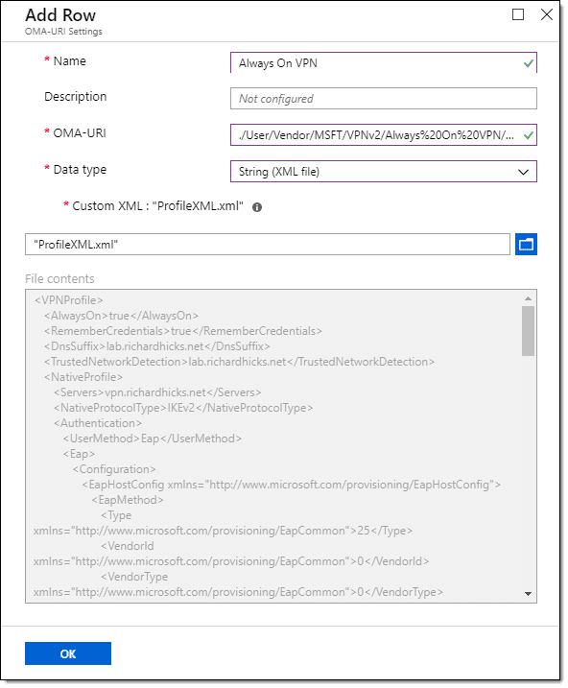Click the EapHostConfig xmlns line
Screen dimensions: 568x688
pyautogui.click(x=292, y=485)
